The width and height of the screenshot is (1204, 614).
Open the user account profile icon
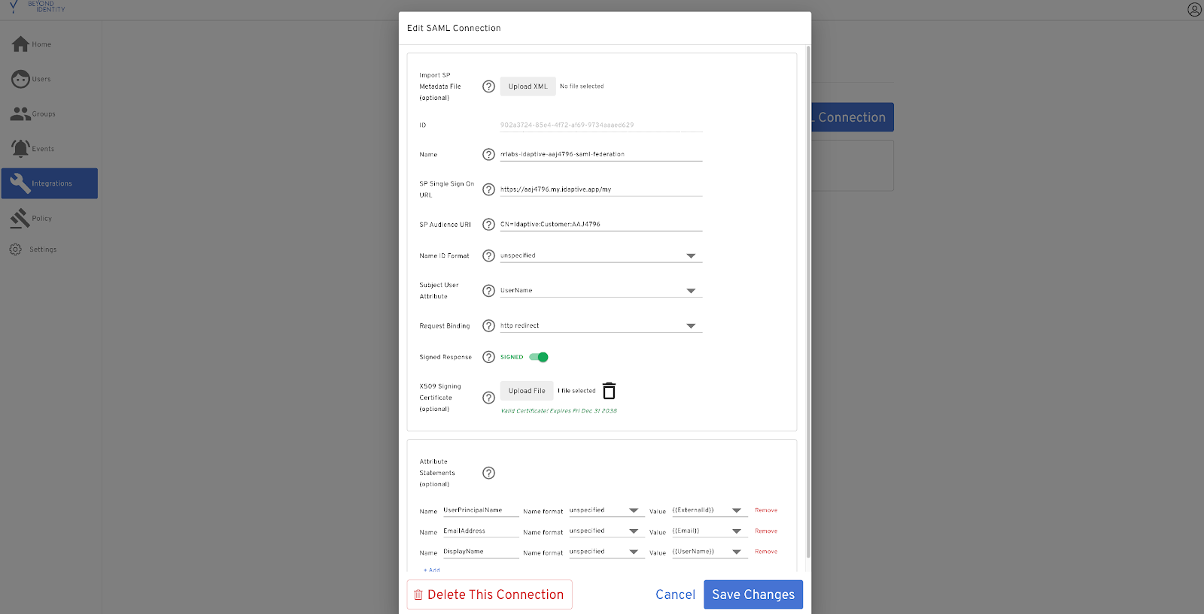point(1194,10)
